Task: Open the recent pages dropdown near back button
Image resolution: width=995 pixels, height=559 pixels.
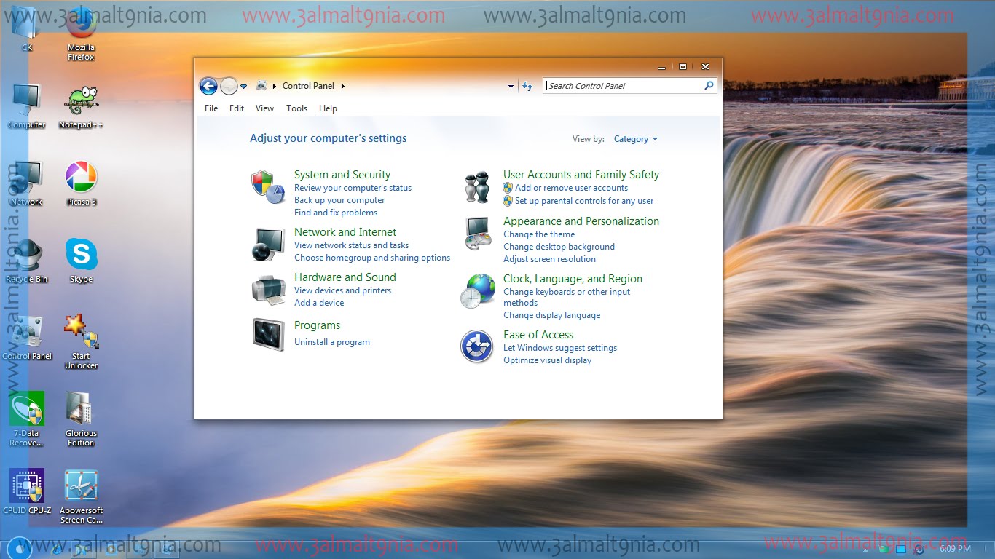Action: coord(243,85)
